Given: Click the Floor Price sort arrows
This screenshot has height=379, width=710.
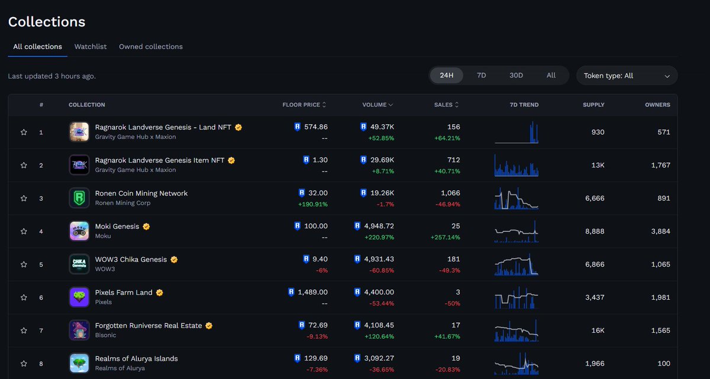Looking at the screenshot, I should 323,105.
